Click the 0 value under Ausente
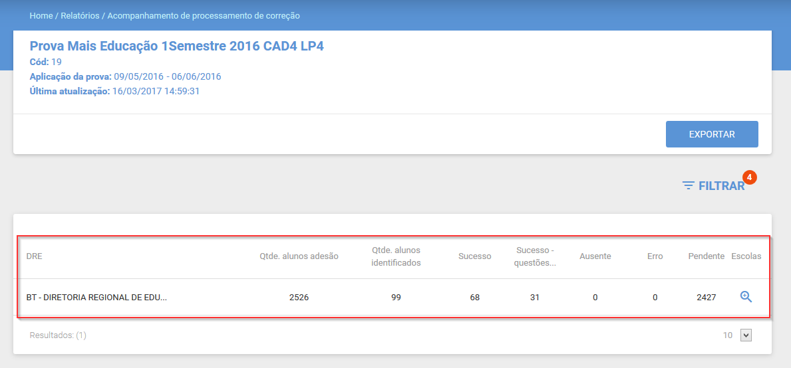Image resolution: width=791 pixels, height=368 pixels. tap(595, 298)
